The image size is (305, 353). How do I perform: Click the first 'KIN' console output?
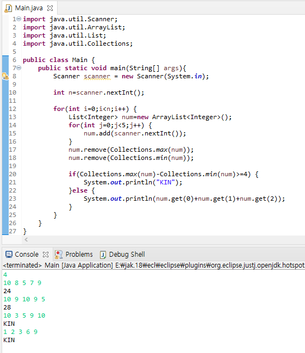(9, 324)
